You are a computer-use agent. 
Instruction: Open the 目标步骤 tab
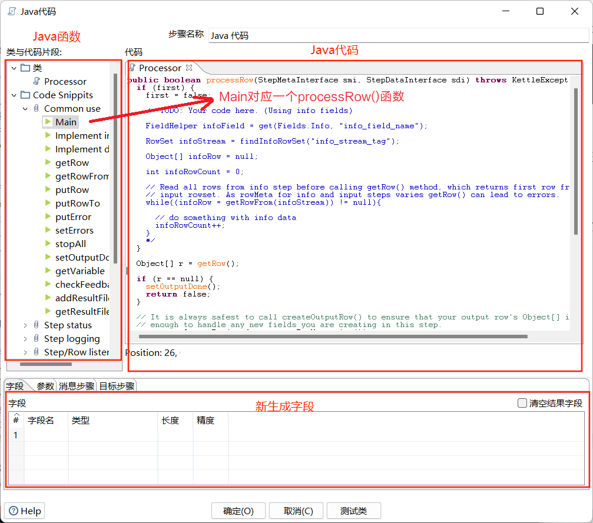click(117, 386)
